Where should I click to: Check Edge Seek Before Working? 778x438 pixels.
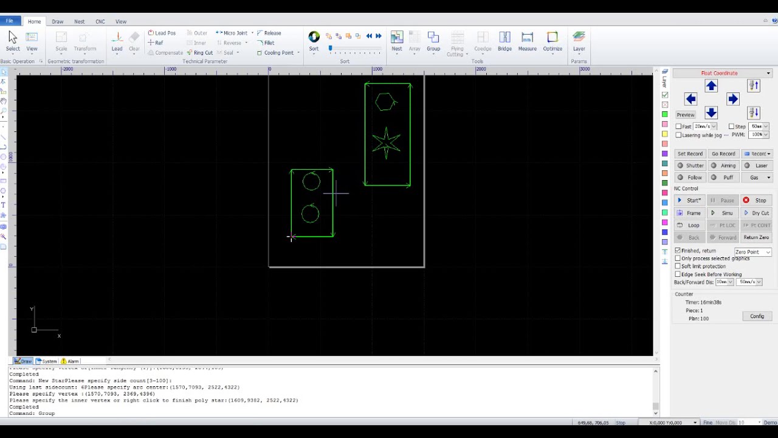point(678,274)
